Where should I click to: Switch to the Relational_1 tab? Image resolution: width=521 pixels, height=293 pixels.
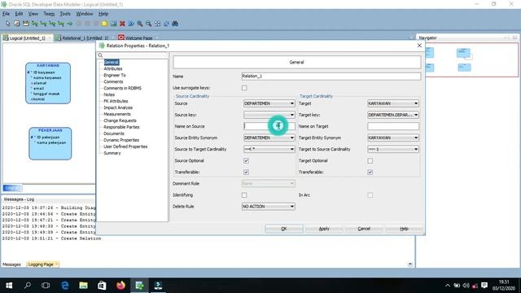[x=85, y=38]
